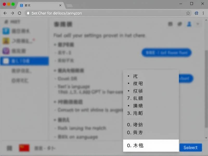Select the dropdown entry numbered 7
The width and height of the screenshot is (208, 156).
(x=151, y=98)
